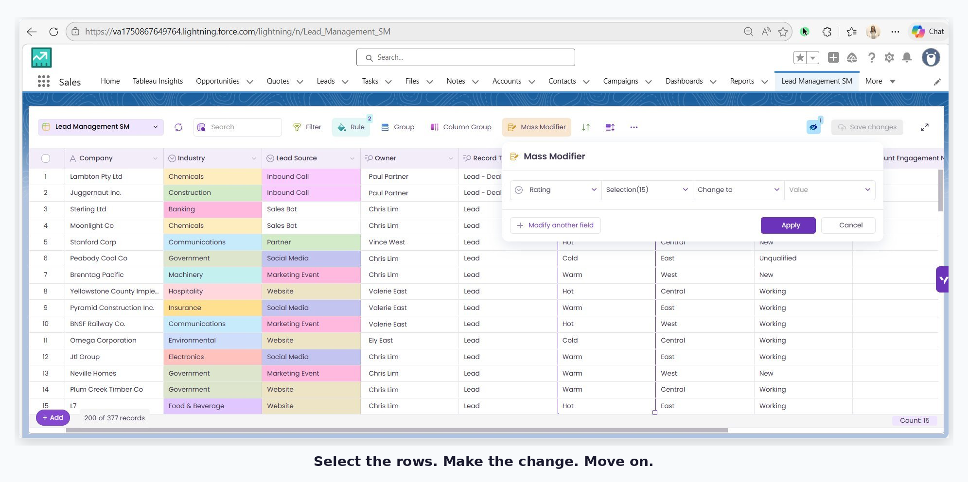Open the Column Group option
Screen dimensions: 968x482
(461, 127)
